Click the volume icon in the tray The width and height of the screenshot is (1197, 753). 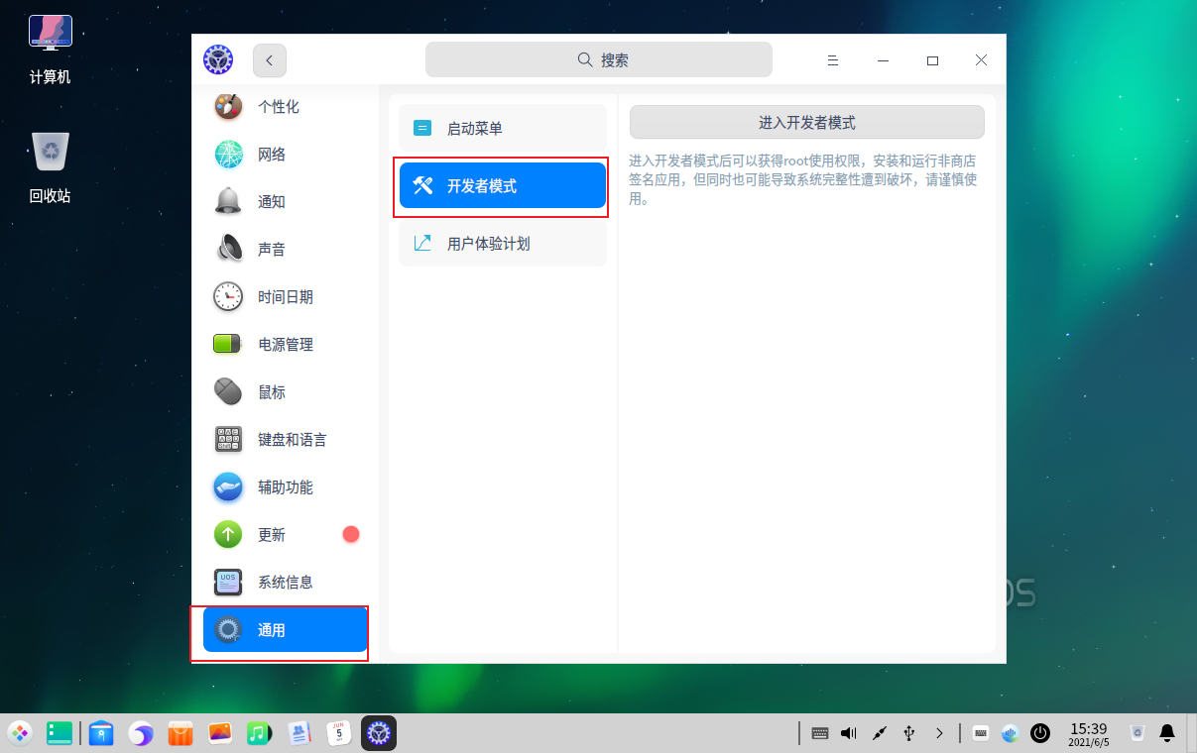pos(848,733)
